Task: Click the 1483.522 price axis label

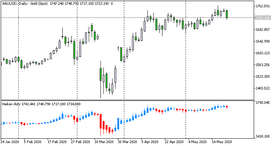Action: (263, 88)
